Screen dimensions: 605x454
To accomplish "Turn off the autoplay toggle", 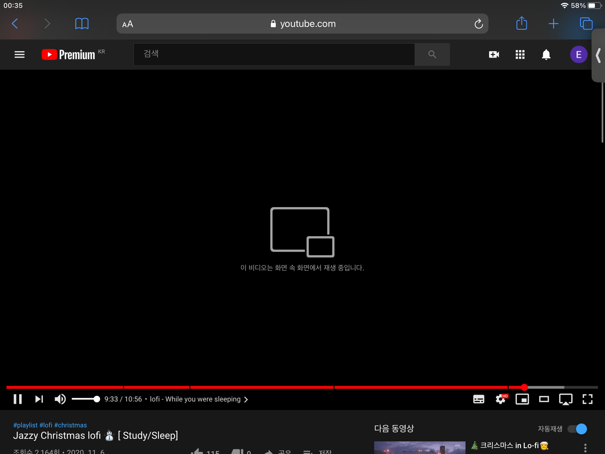I will 577,429.
